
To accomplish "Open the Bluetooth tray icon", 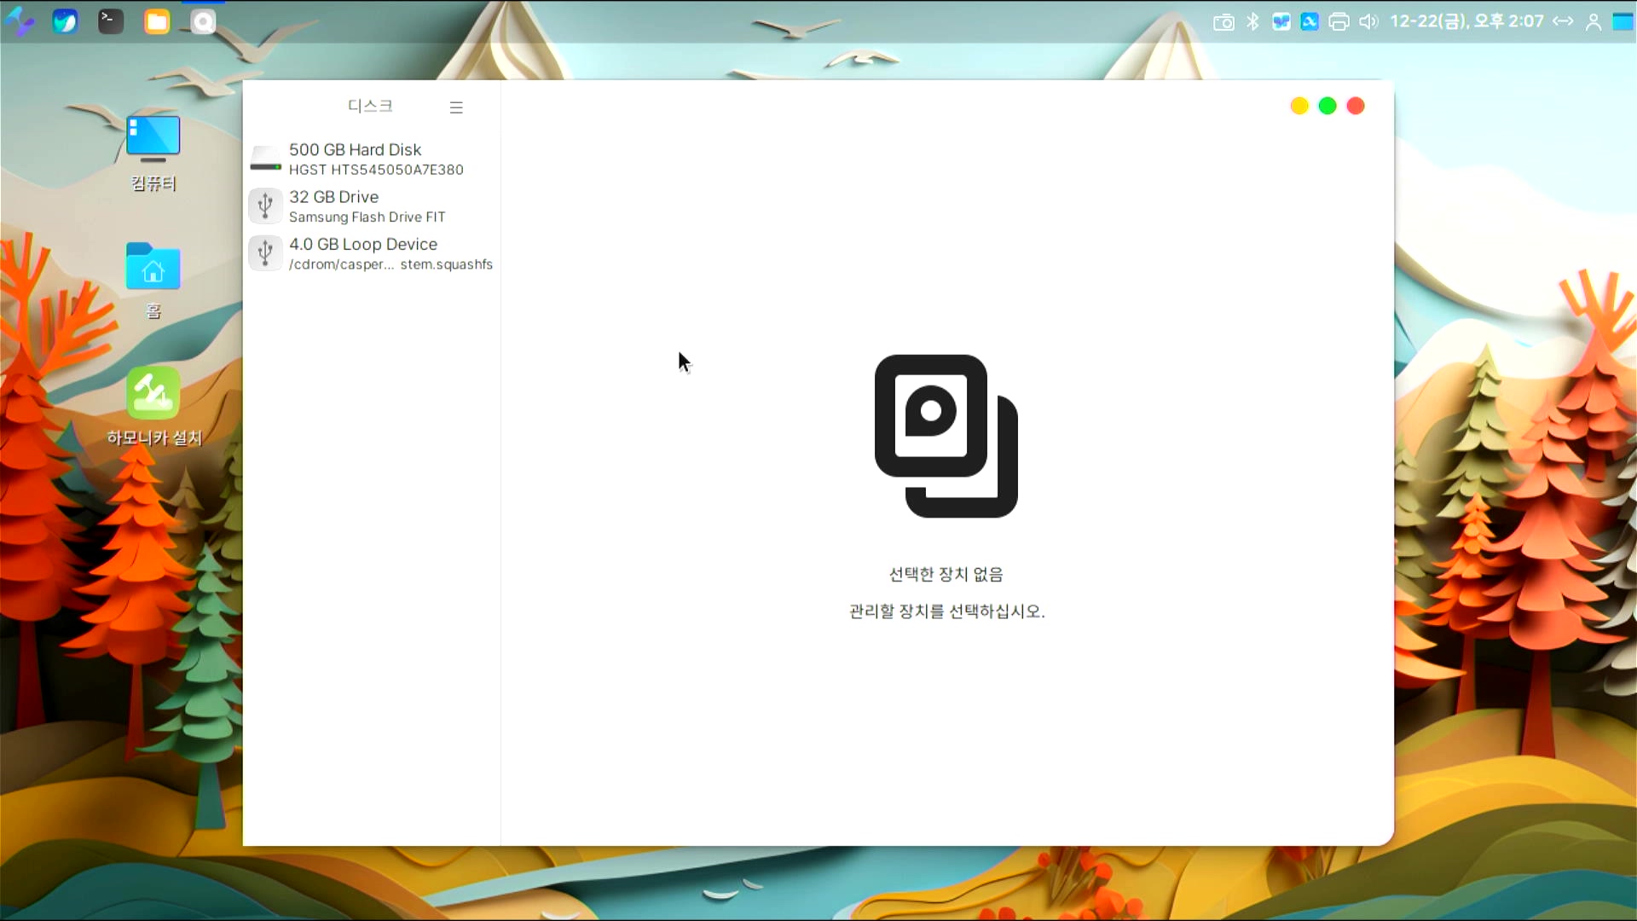I will [1252, 21].
